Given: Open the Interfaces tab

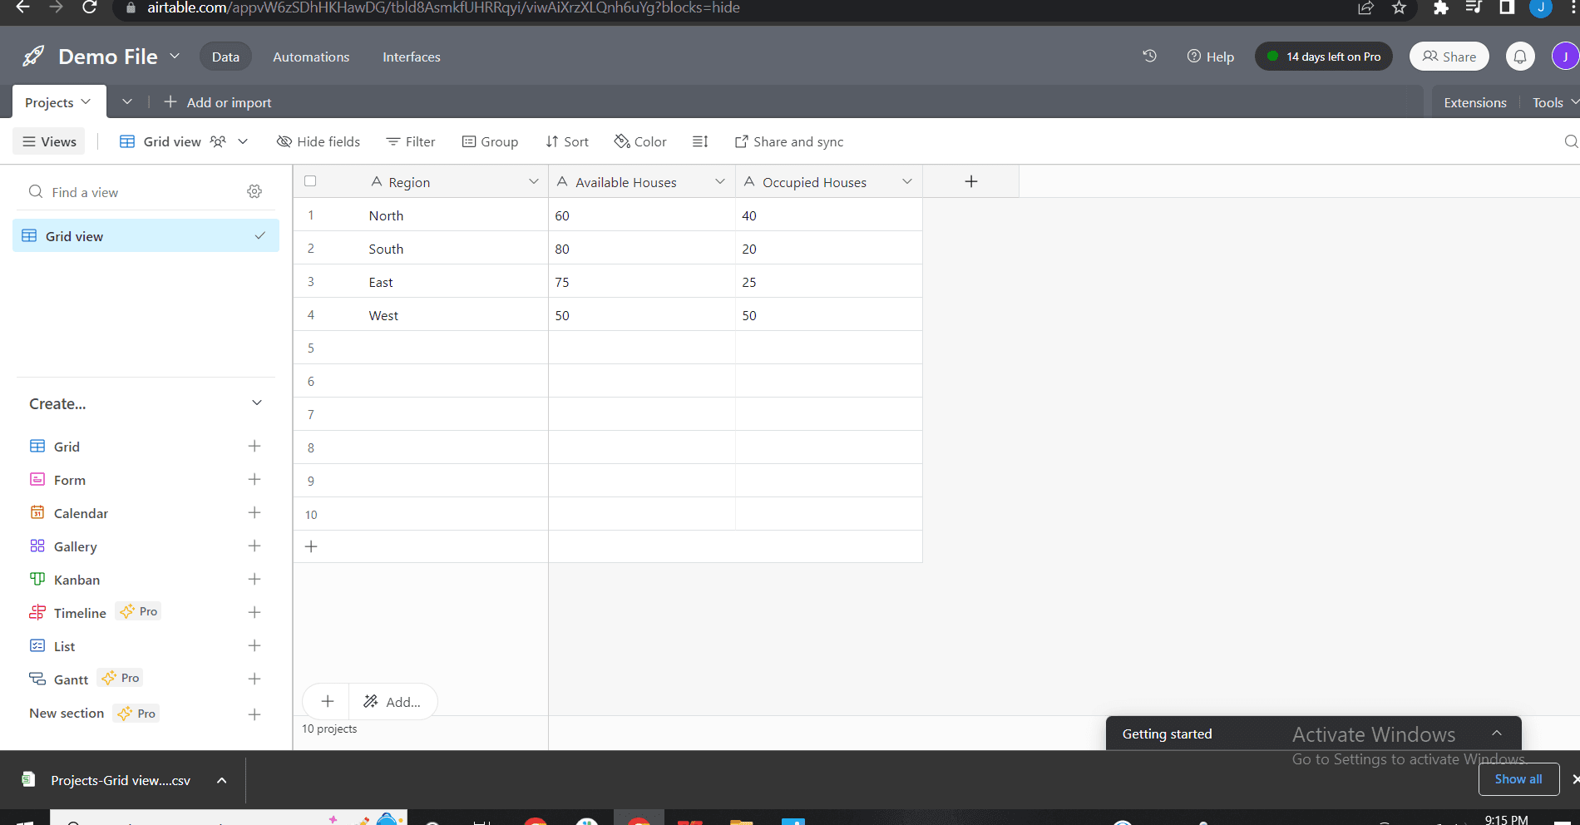Looking at the screenshot, I should (411, 57).
